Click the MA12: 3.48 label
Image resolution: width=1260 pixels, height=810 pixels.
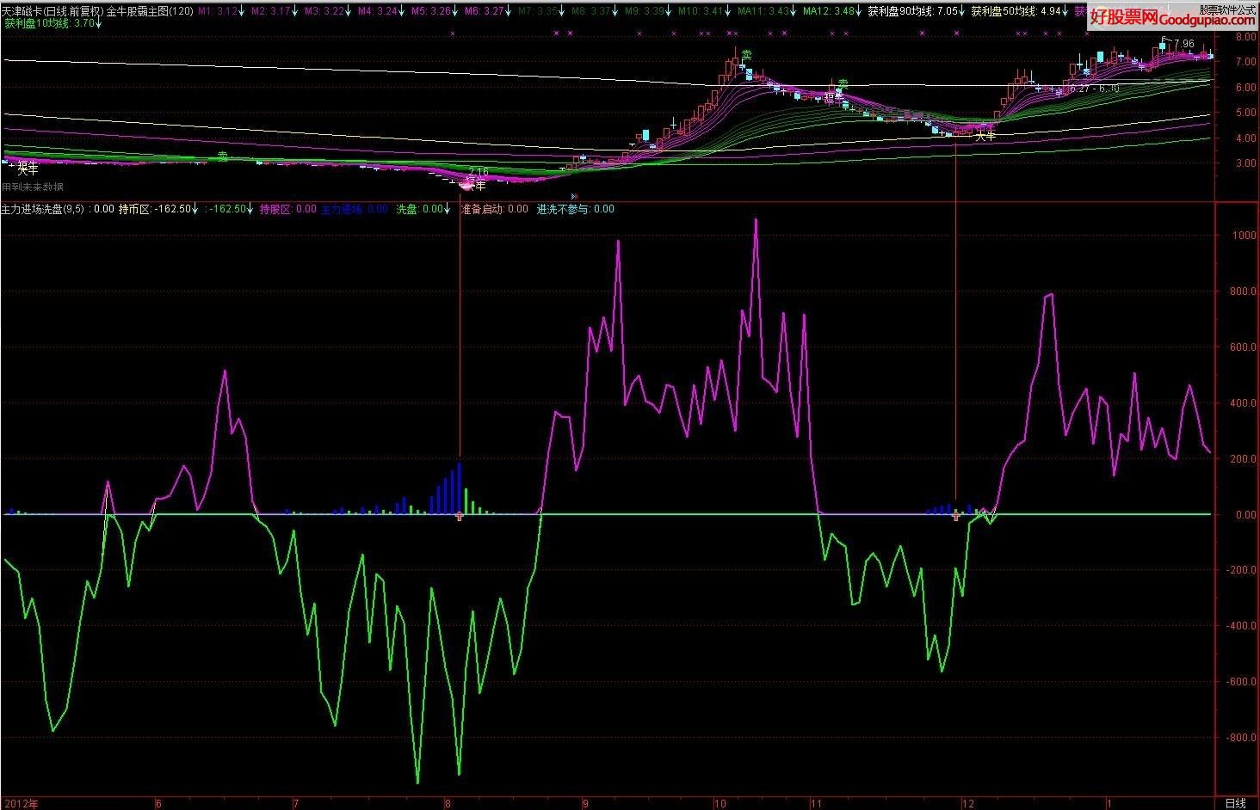(829, 11)
